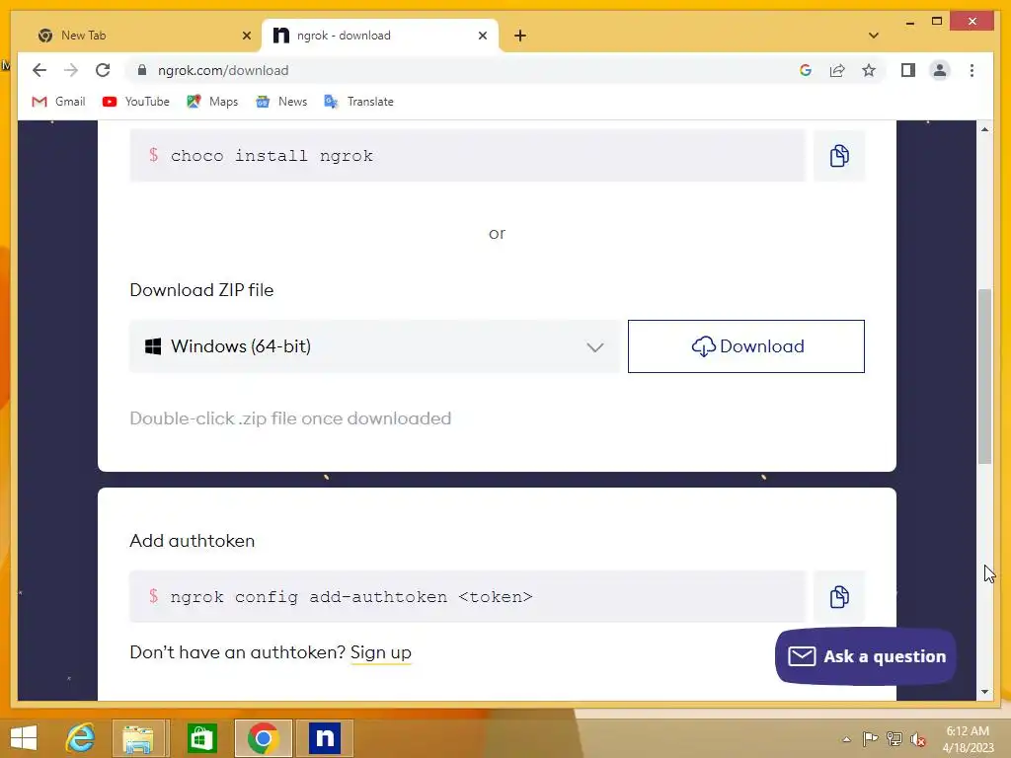This screenshot has width=1011, height=758.
Task: Click the Add authtoken heading
Action: [x=193, y=541]
